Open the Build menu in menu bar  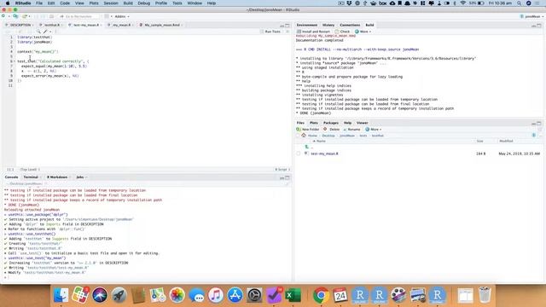coord(128,3)
